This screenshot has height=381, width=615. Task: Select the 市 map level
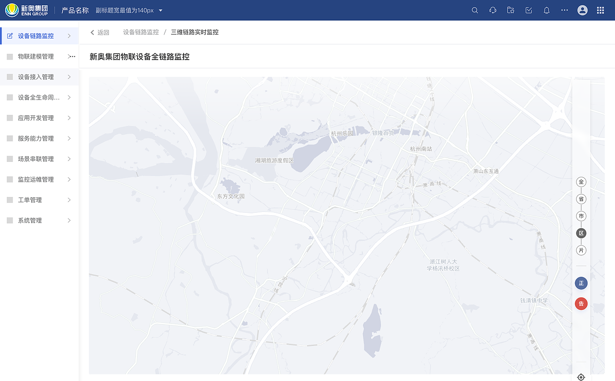[x=581, y=216]
